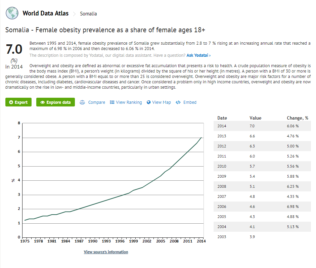Screen dimensions: 316x268
Task: Click the scales icon next to Compare
Action: pyautogui.click(x=82, y=102)
